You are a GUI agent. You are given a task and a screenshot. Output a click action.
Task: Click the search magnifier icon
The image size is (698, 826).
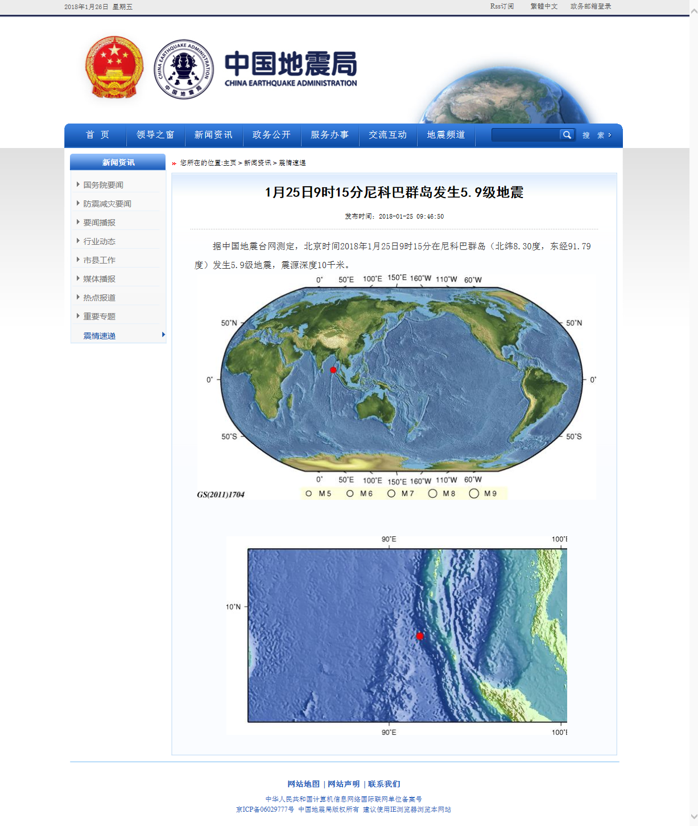[567, 135]
